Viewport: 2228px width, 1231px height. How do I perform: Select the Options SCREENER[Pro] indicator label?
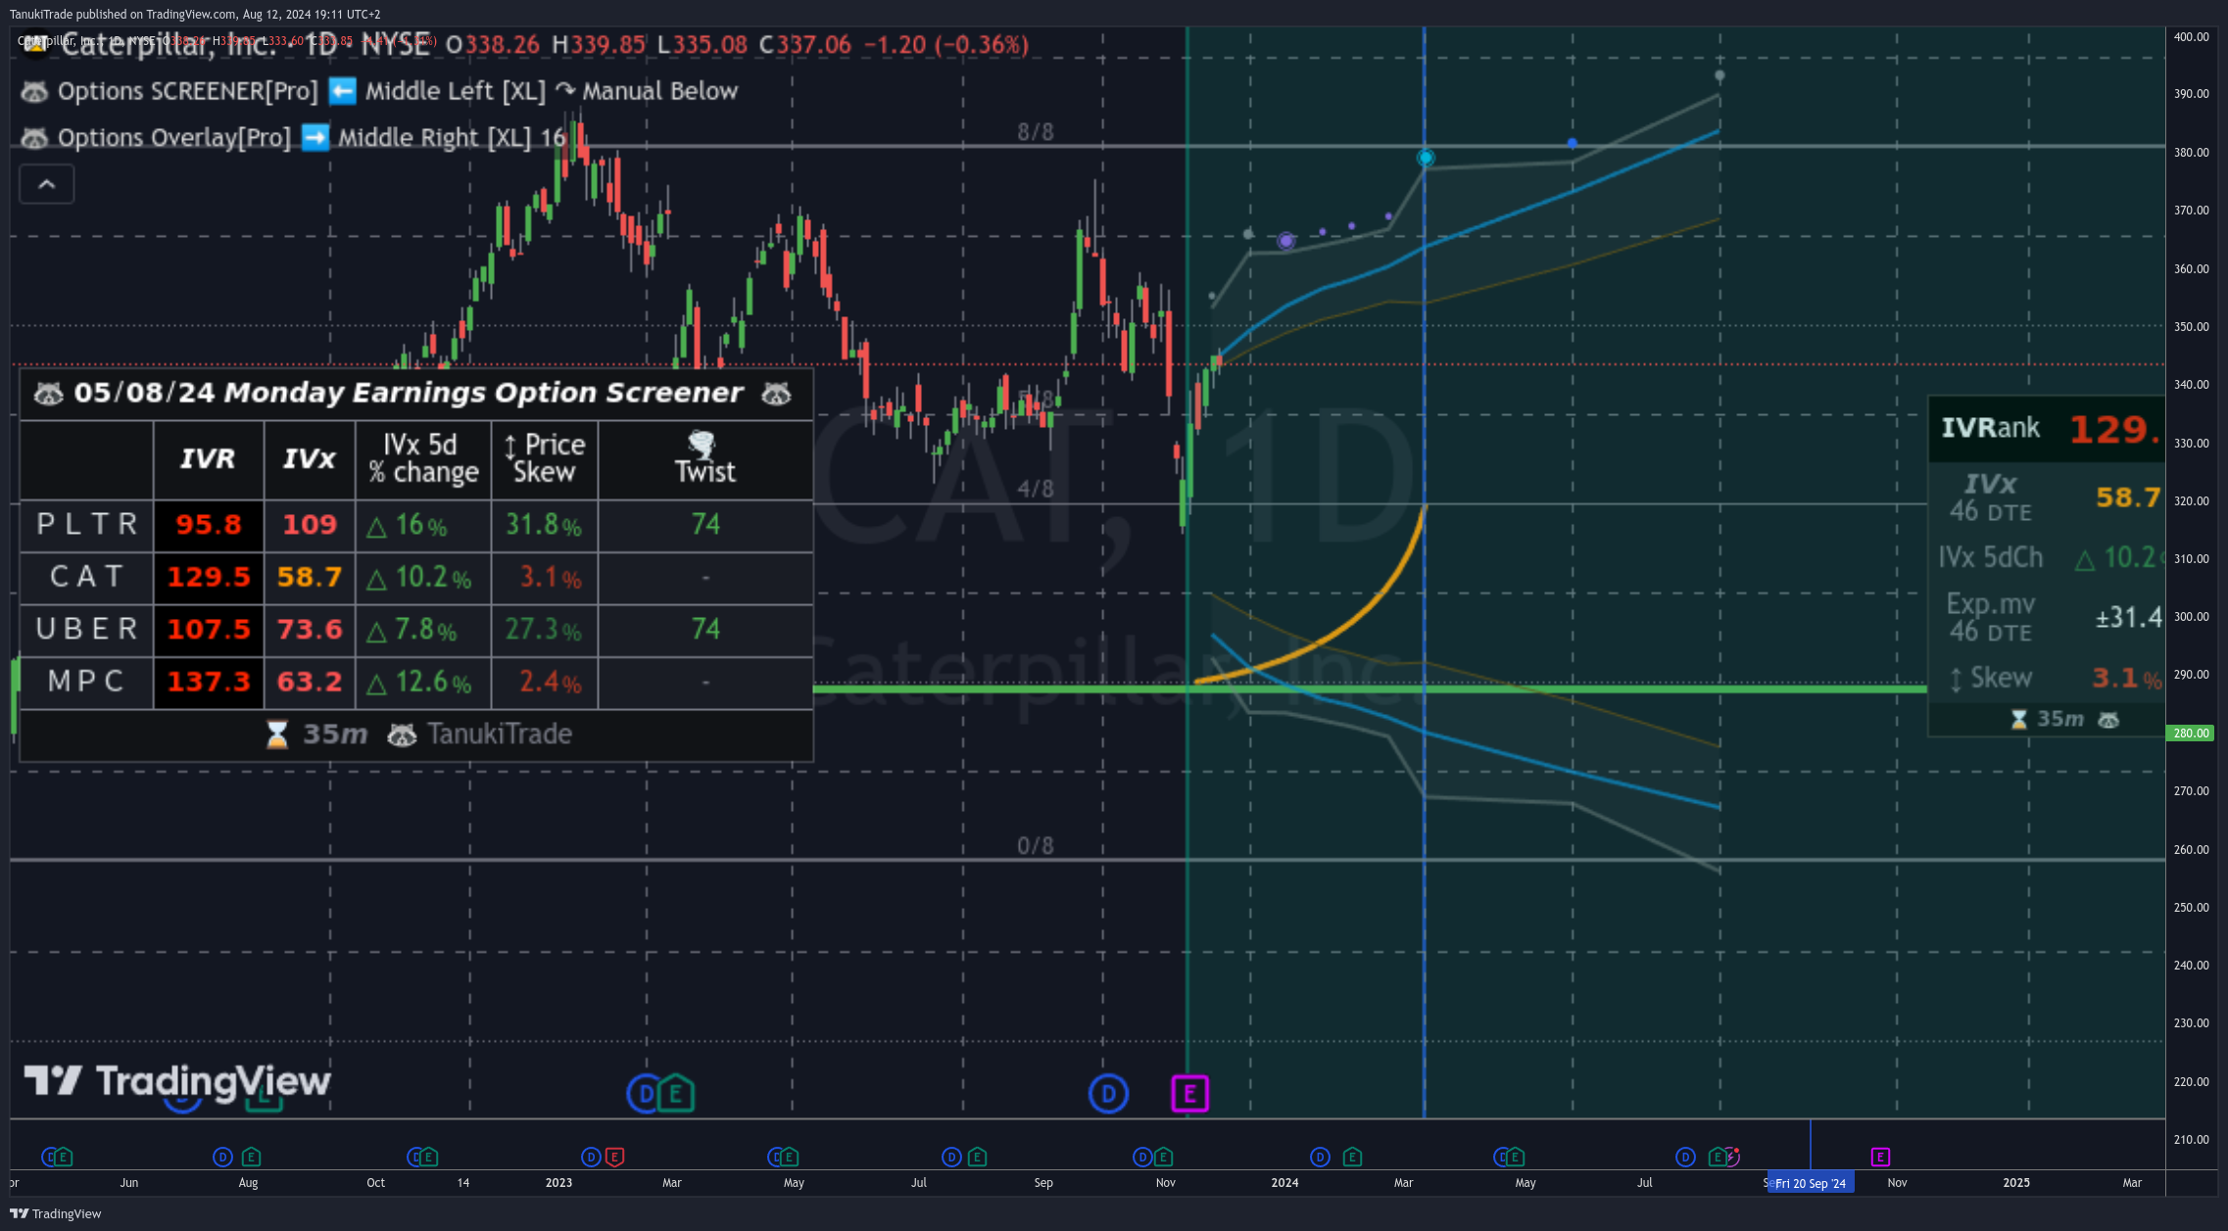click(188, 91)
